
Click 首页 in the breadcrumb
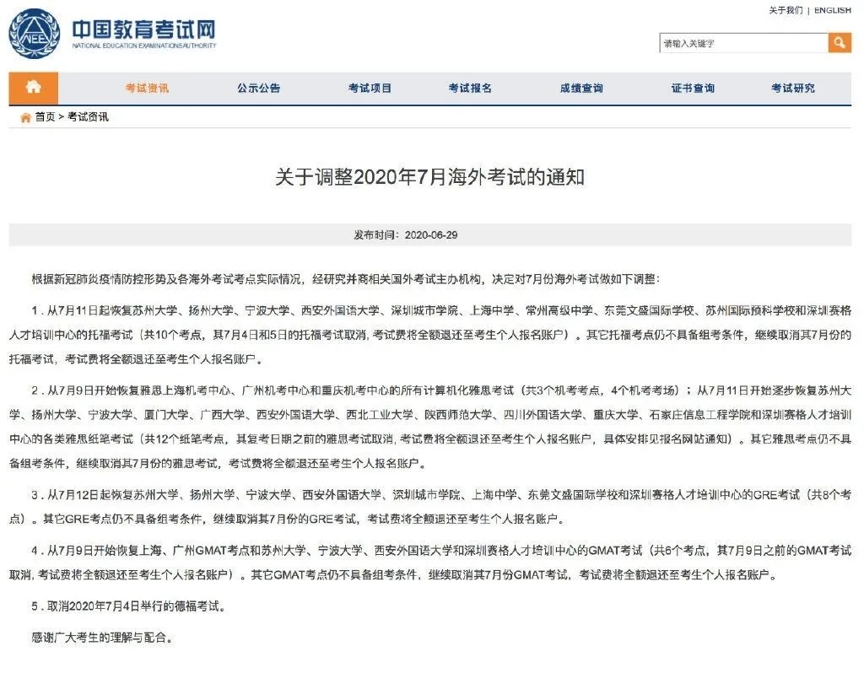(x=46, y=116)
